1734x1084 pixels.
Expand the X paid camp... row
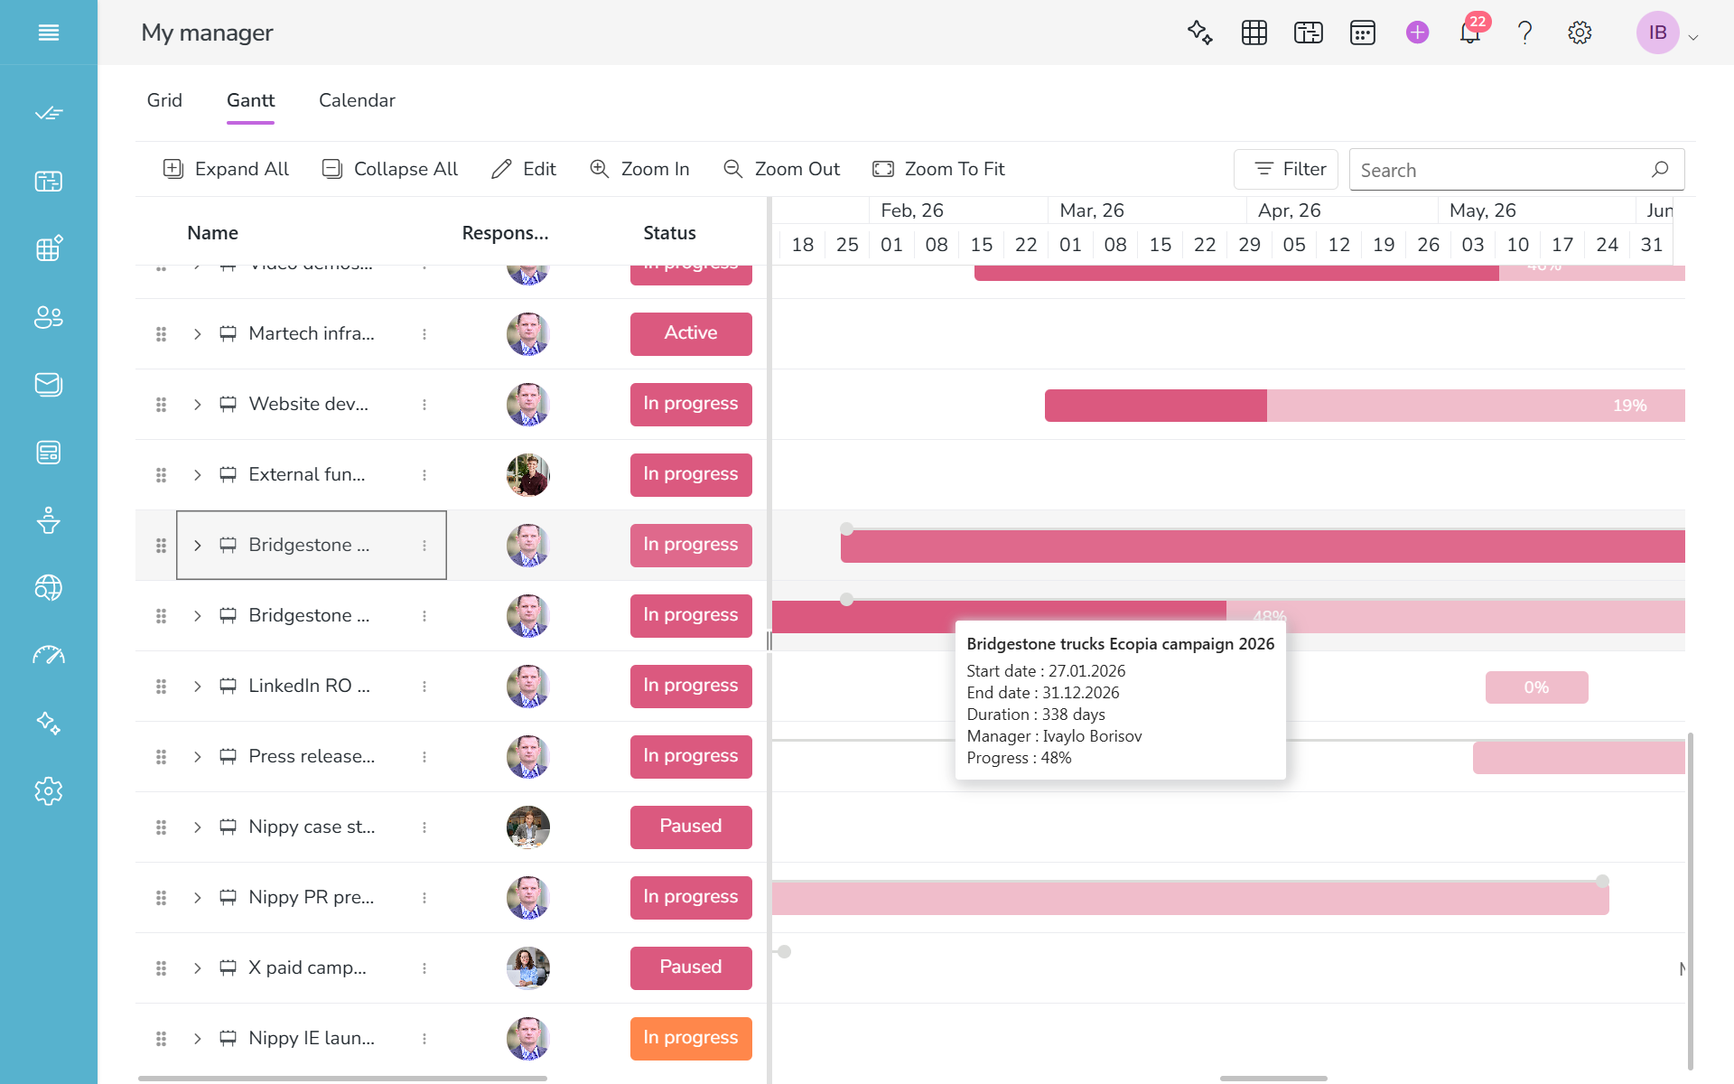point(197,968)
